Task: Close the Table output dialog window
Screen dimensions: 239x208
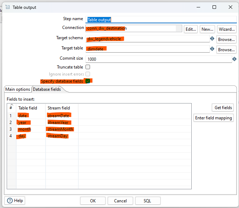Action: (230, 7)
